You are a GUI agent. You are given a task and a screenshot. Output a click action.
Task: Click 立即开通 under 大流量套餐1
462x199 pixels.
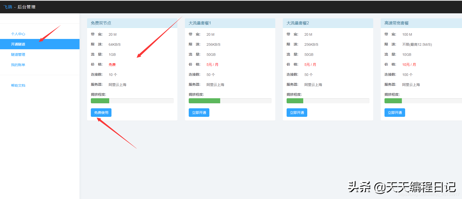pyautogui.click(x=199, y=113)
